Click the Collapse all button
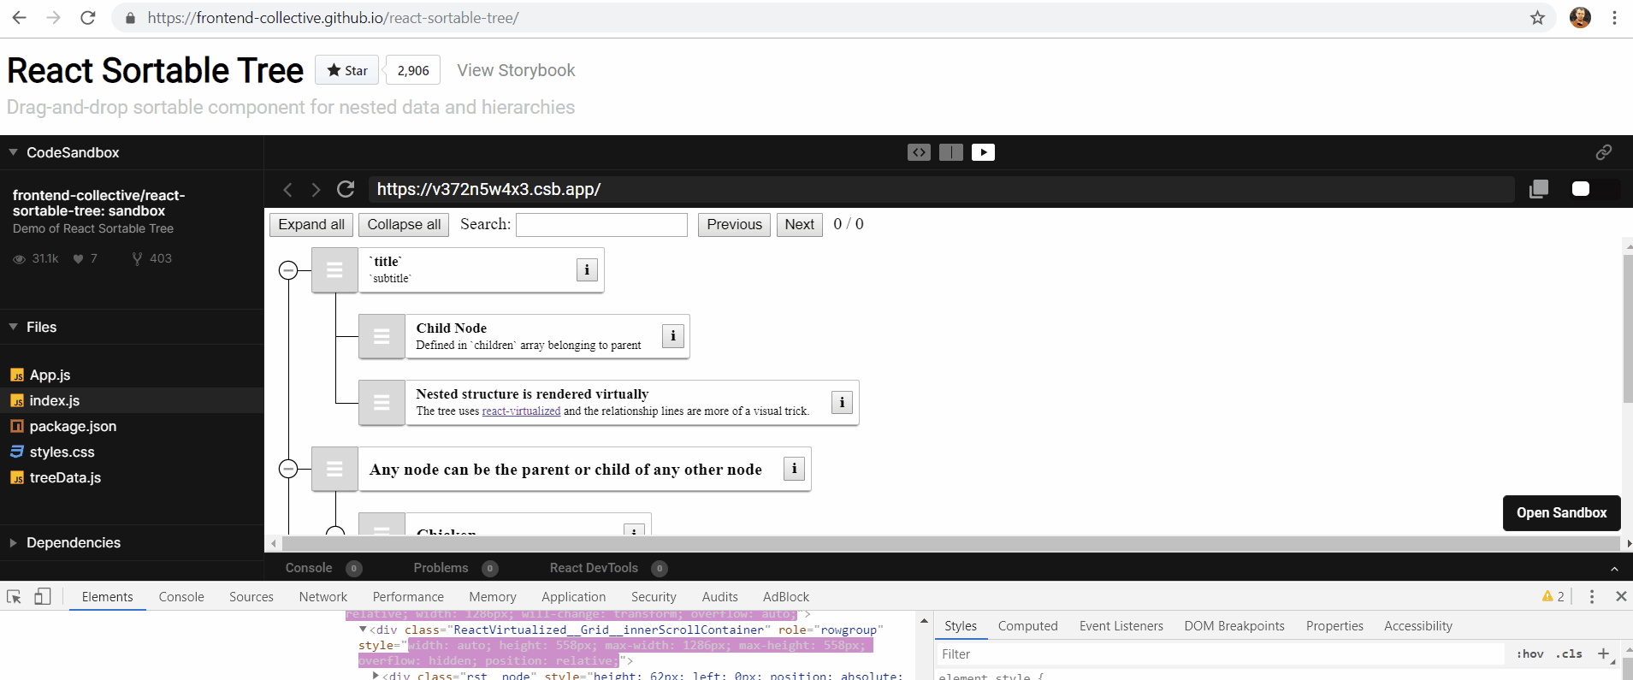The height and width of the screenshot is (680, 1633). point(404,224)
